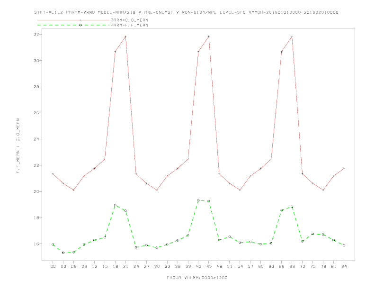Screen dimensions: 375x290
Task: Click the red O.O_MEAN peak at hour 45
Action: click(209, 36)
